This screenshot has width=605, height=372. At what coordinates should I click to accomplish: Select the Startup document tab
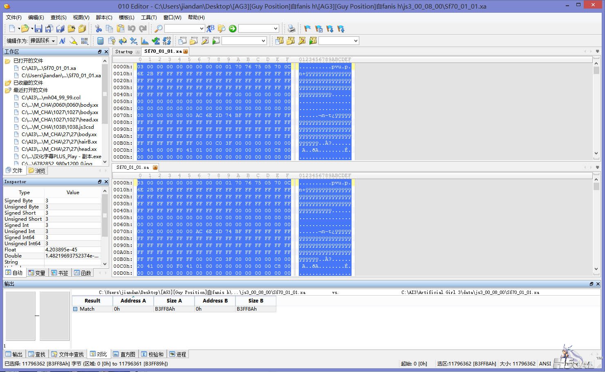124,52
